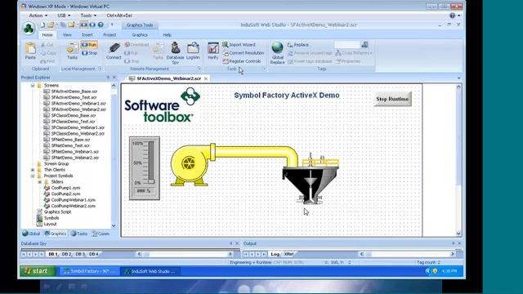This screenshot has width=523, height=294.
Task: Collapse the Screens folder
Action: point(33,85)
